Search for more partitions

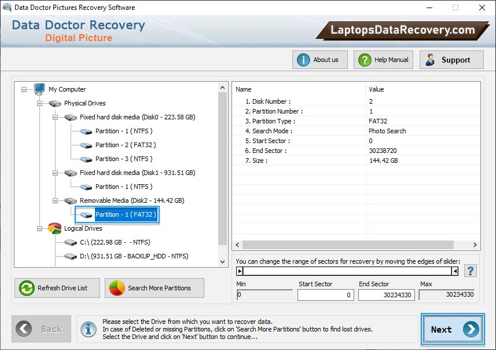[x=155, y=288]
